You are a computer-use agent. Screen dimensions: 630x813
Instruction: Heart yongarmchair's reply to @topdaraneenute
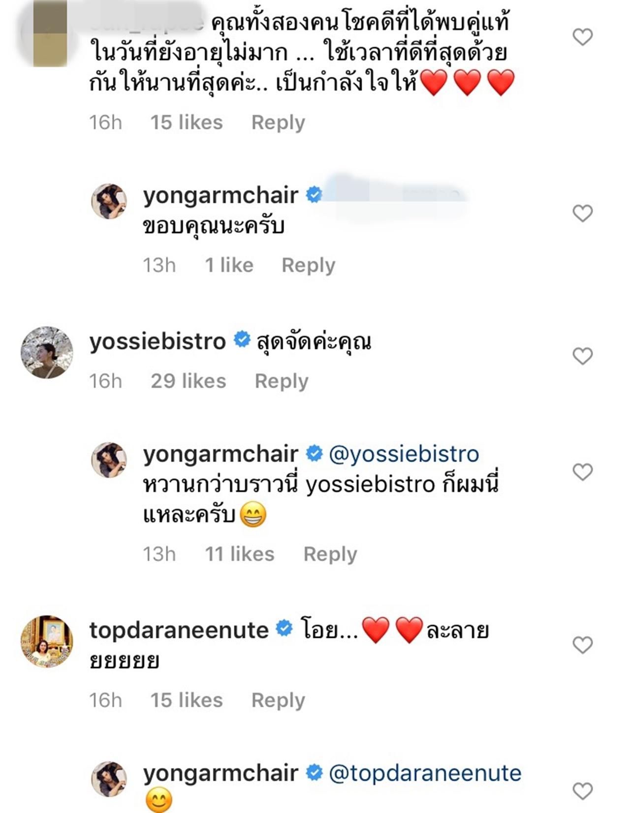[x=583, y=791]
